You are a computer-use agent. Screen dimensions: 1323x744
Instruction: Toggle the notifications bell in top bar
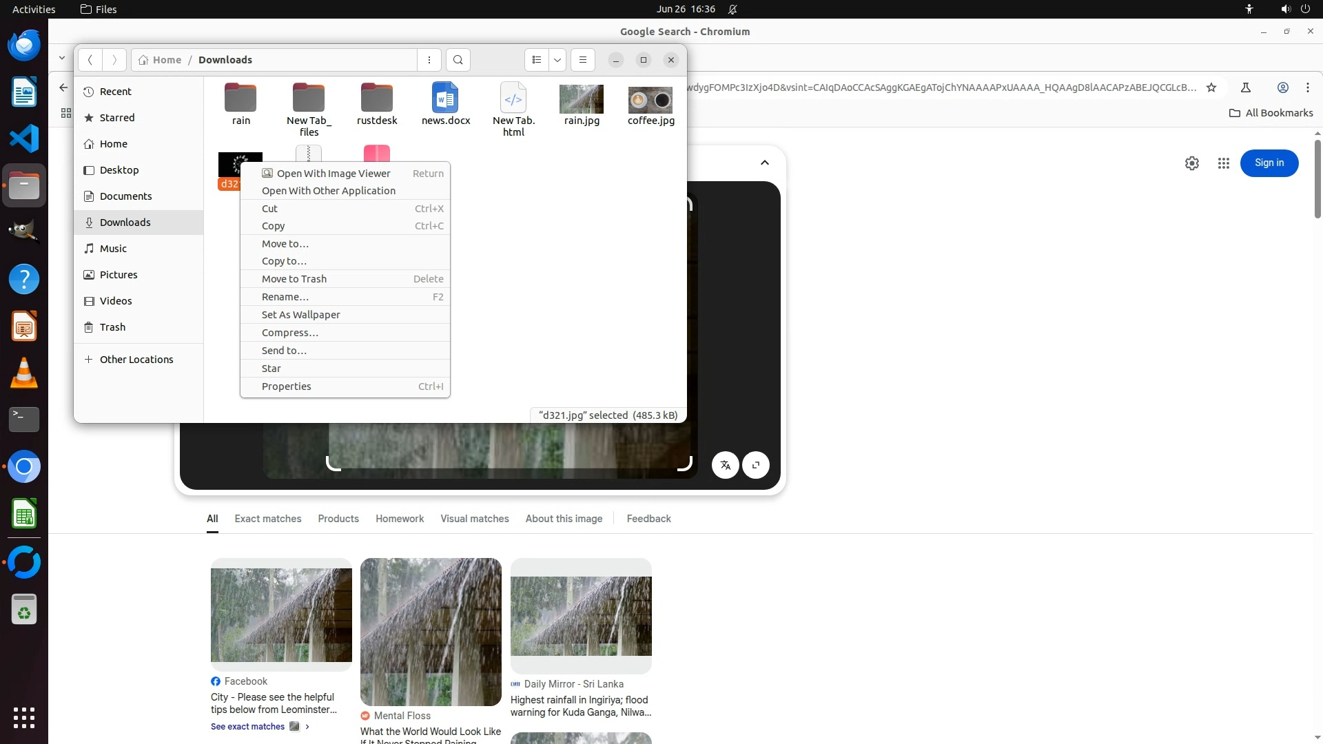pos(732,9)
